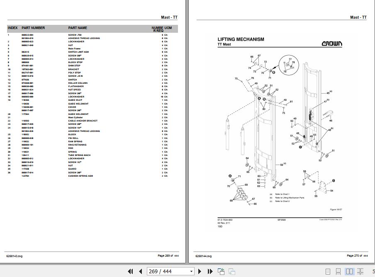Switch to single page view icon
This screenshot has height=277, width=375.
tap(329, 271)
